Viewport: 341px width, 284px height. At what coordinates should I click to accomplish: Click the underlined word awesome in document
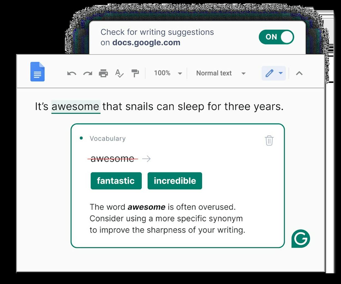click(76, 106)
